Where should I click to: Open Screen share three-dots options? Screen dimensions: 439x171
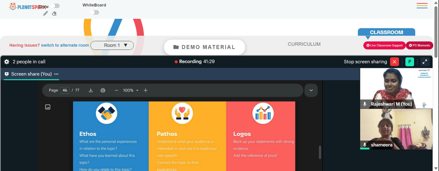pyautogui.click(x=56, y=74)
